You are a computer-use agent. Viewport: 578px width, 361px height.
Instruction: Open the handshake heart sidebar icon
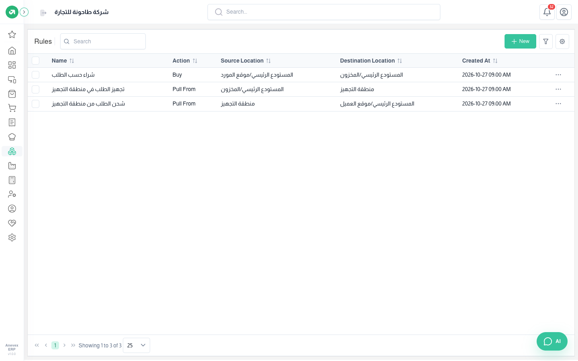[x=12, y=223]
